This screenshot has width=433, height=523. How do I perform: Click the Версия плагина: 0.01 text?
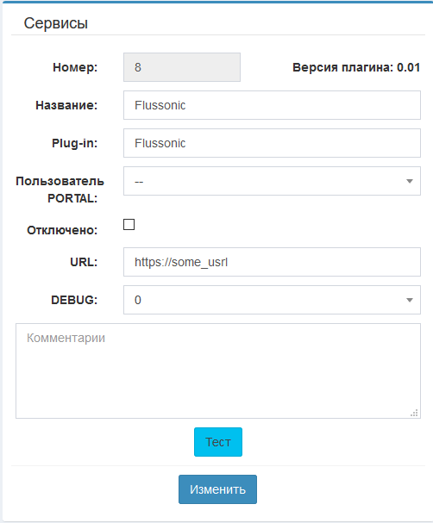pyautogui.click(x=356, y=67)
